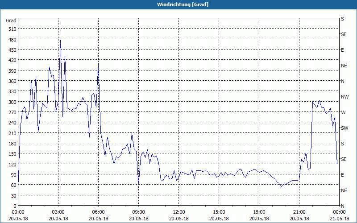The height and width of the screenshot is (223, 357).
Task: Click the 00:00 label above 21.05.18
Action: [339, 212]
